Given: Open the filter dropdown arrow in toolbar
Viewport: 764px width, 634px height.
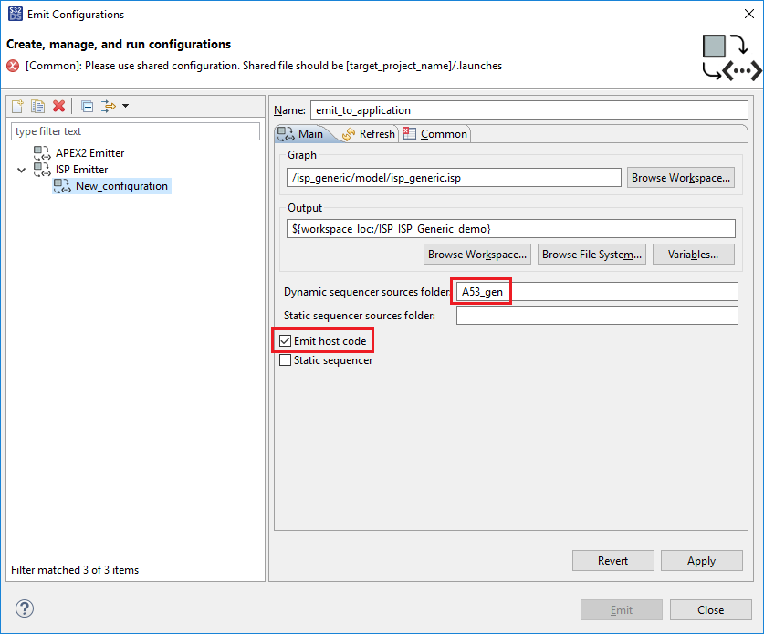Looking at the screenshot, I should pos(125,106).
